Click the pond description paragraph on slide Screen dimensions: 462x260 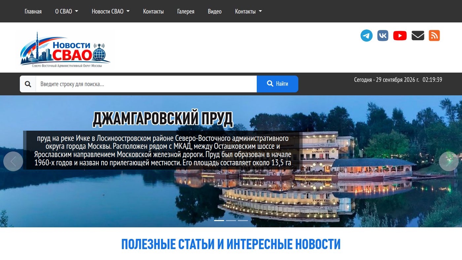[x=163, y=150]
